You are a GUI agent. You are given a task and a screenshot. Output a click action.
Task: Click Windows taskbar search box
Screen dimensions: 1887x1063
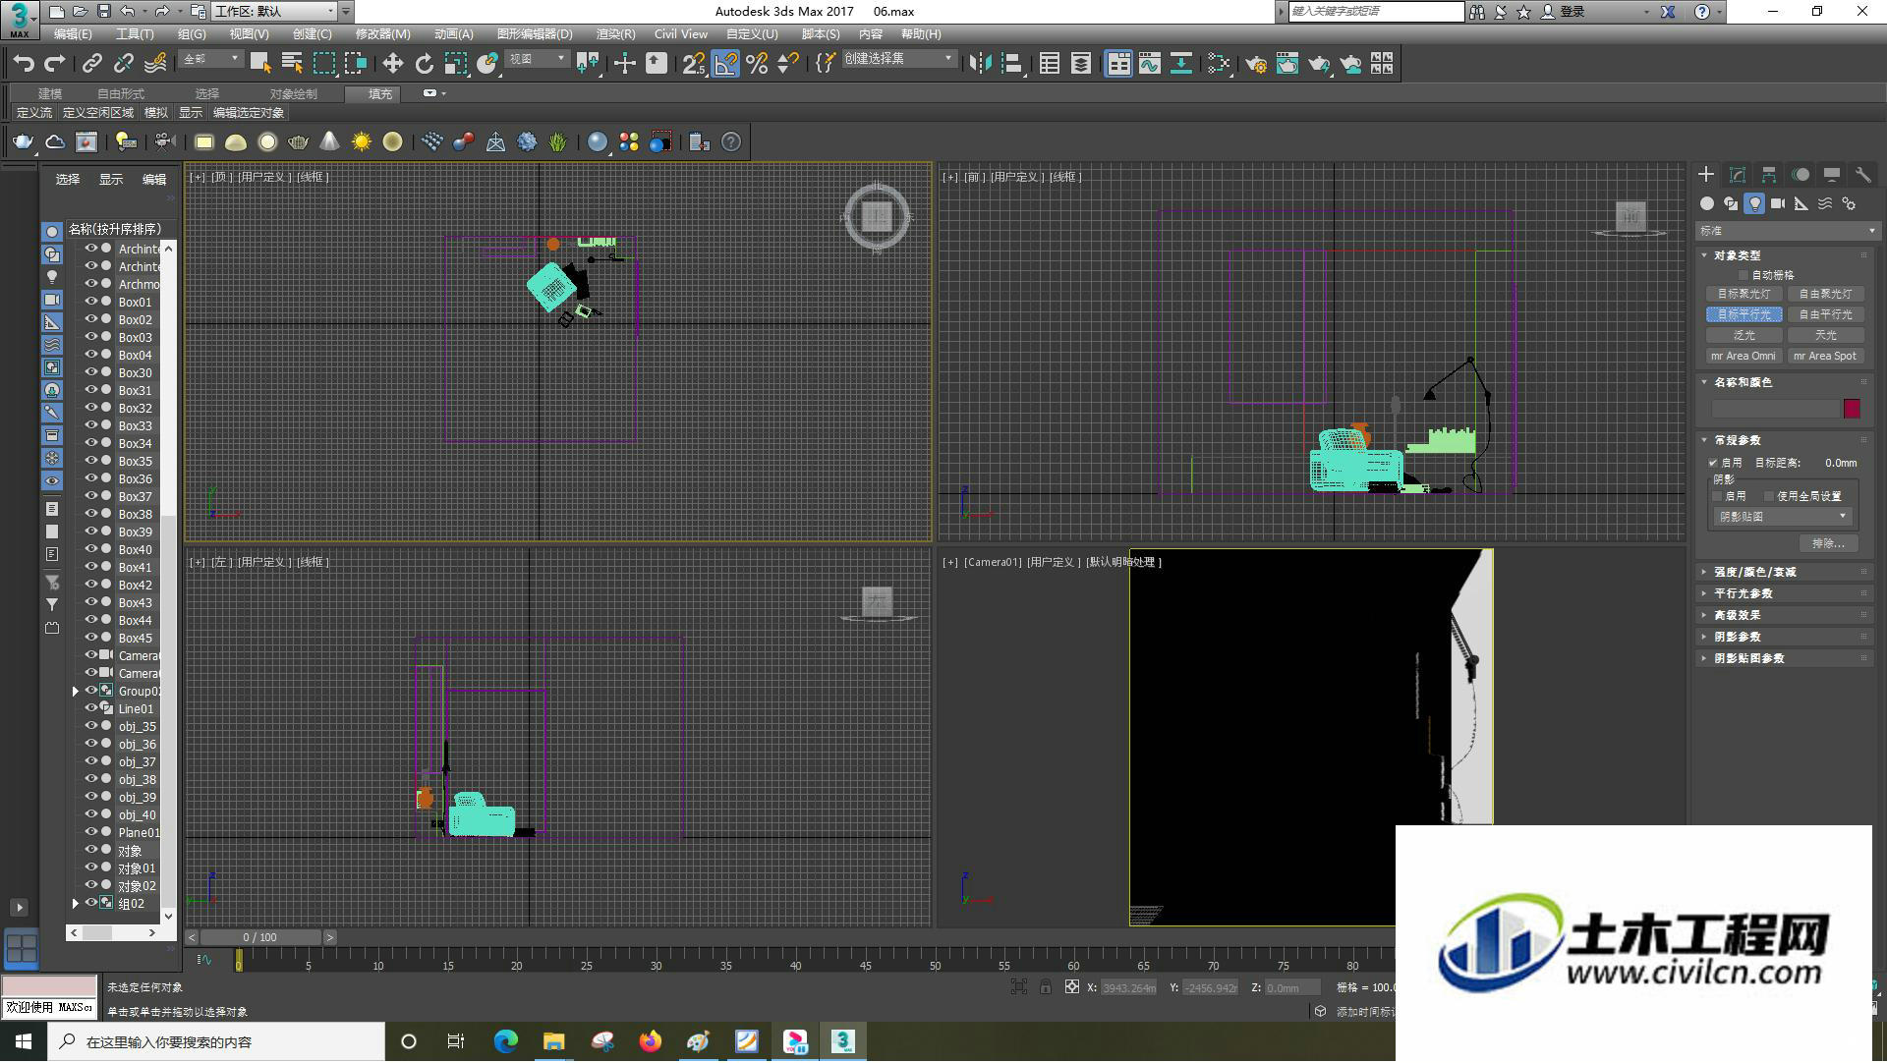pyautogui.click(x=216, y=1041)
